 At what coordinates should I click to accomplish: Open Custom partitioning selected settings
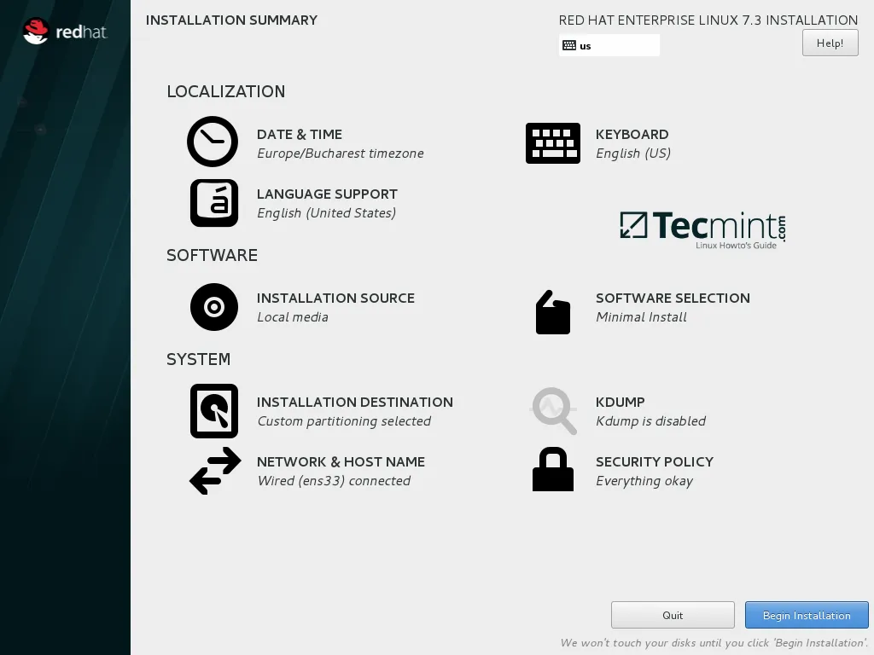click(344, 420)
